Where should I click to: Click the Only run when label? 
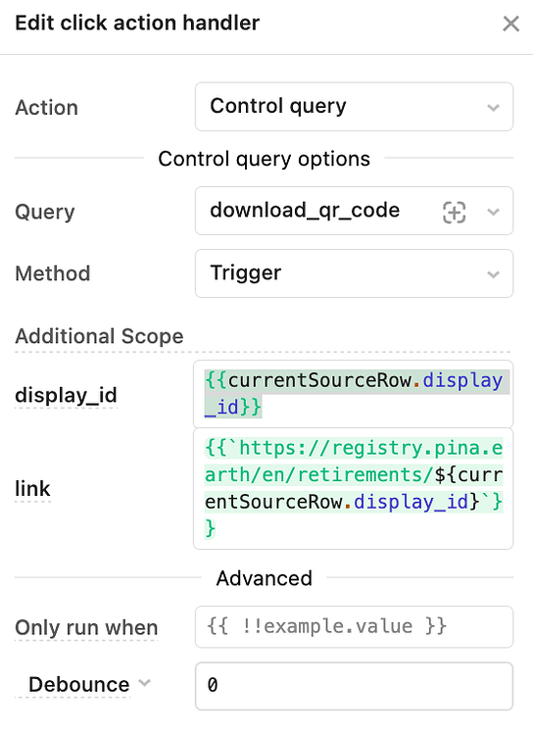click(x=86, y=627)
